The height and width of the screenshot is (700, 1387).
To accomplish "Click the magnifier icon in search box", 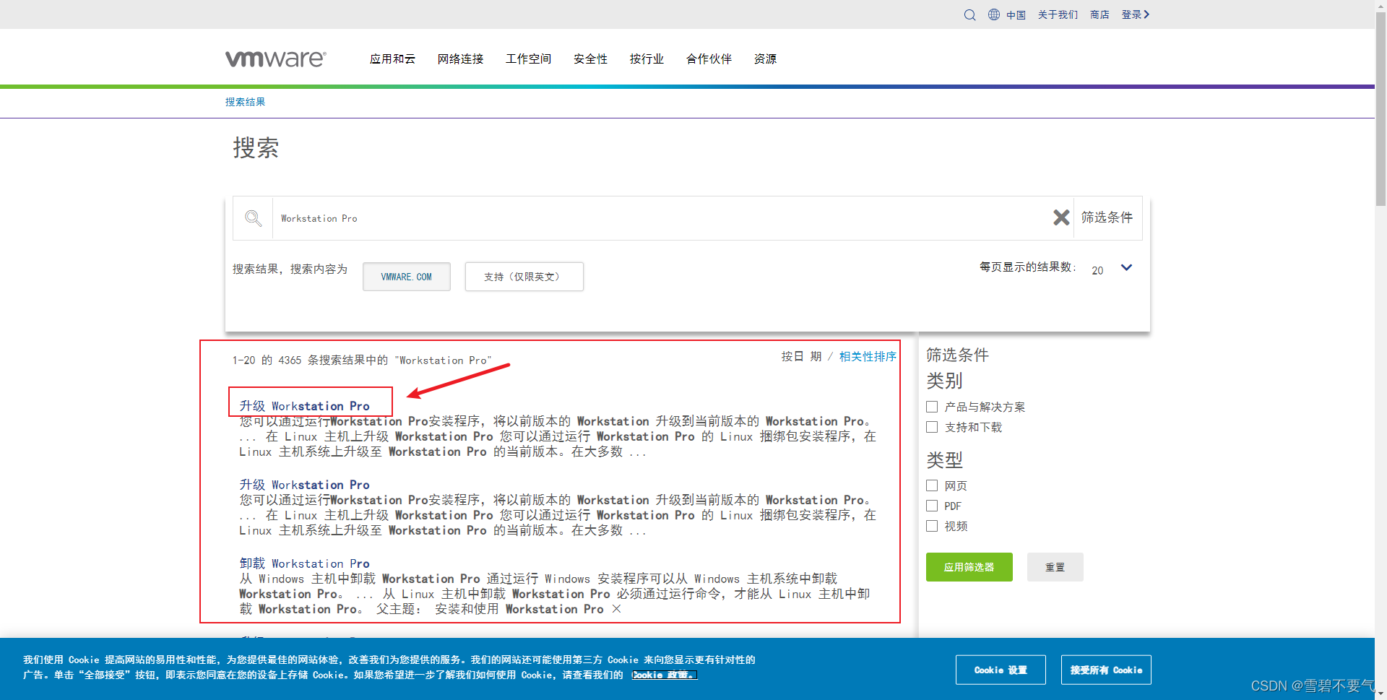I will pos(253,218).
